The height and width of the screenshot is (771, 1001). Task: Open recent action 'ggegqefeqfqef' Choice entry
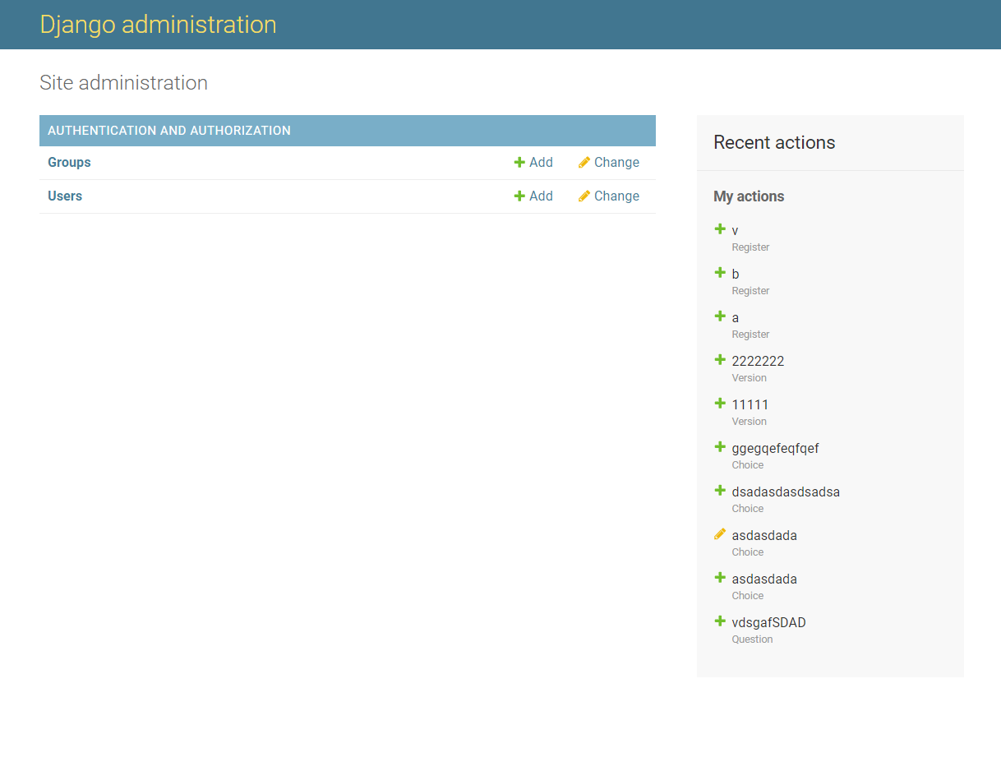[x=775, y=449]
